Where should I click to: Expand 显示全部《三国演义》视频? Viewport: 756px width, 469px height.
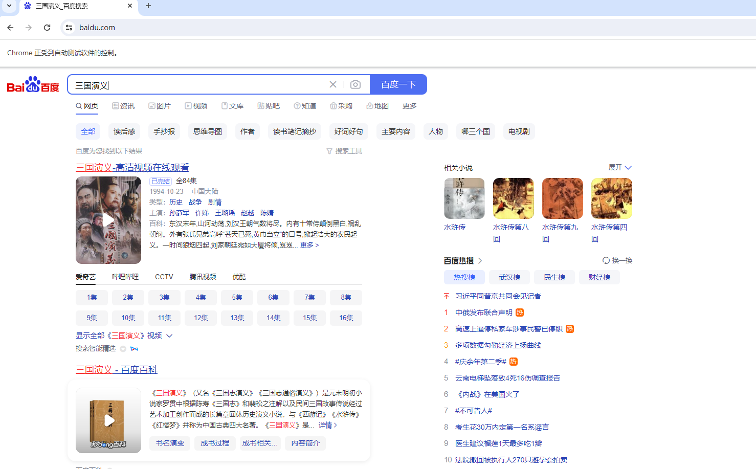[x=124, y=336]
